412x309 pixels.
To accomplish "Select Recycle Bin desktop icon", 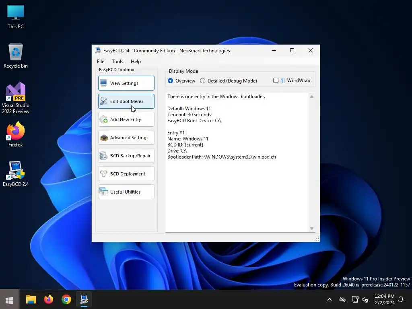I will 16,56.
